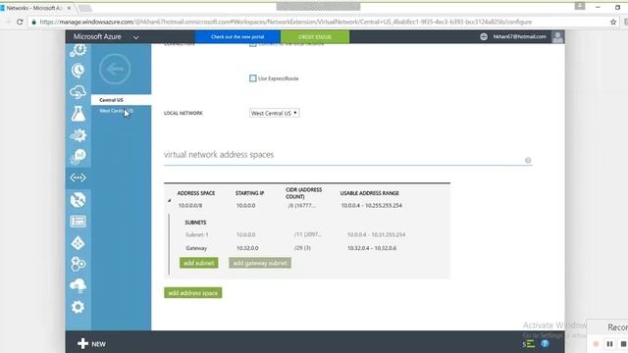628x353 pixels.
Task: Open Automation gear-with-lightning sidebar icon
Action: tap(78, 50)
